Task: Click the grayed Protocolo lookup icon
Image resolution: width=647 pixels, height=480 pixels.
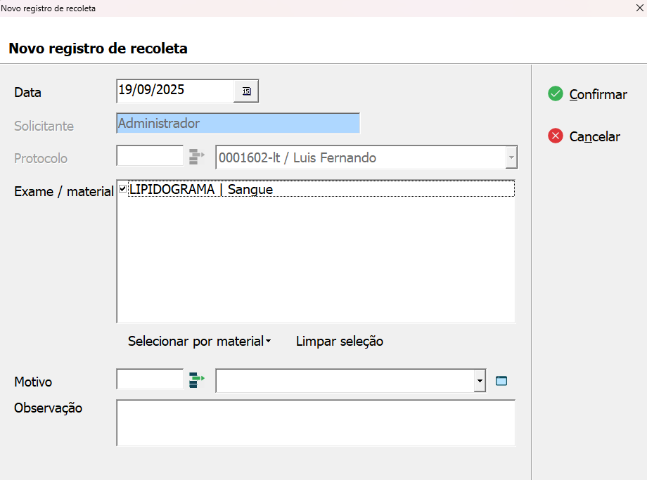Action: [x=197, y=157]
